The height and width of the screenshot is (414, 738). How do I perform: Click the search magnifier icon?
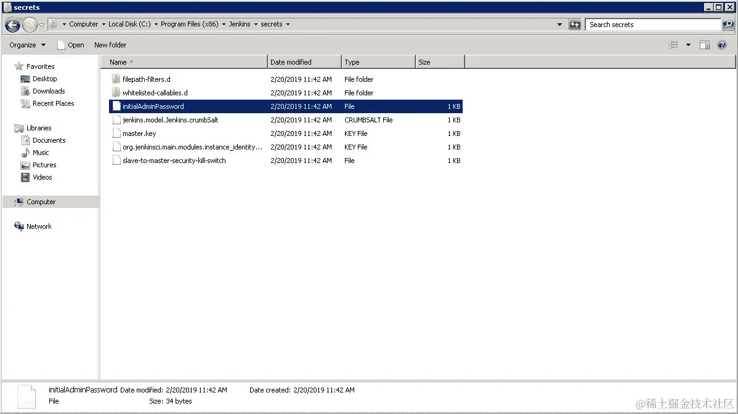[x=728, y=25]
